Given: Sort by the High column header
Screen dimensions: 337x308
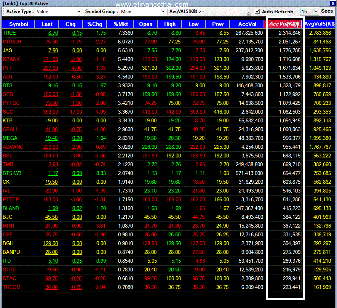Looking at the screenshot, I should (170, 24).
